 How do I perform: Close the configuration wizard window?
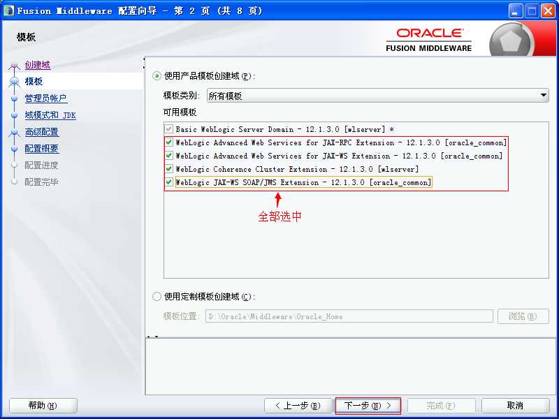[x=548, y=11]
